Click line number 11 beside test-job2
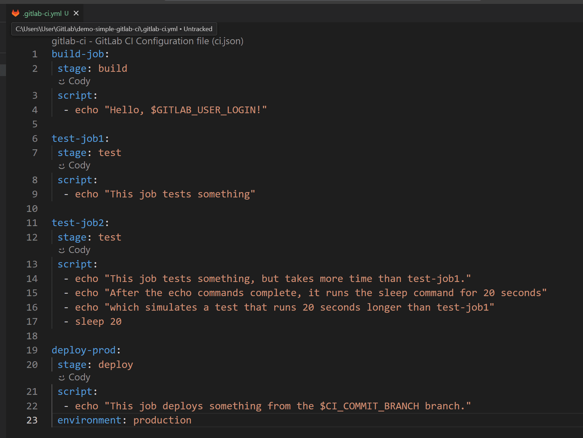 pos(32,223)
